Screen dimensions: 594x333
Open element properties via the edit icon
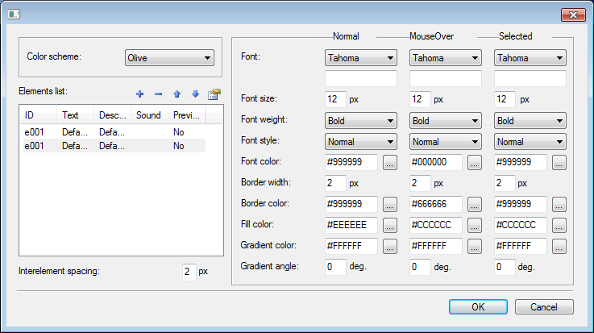click(214, 94)
